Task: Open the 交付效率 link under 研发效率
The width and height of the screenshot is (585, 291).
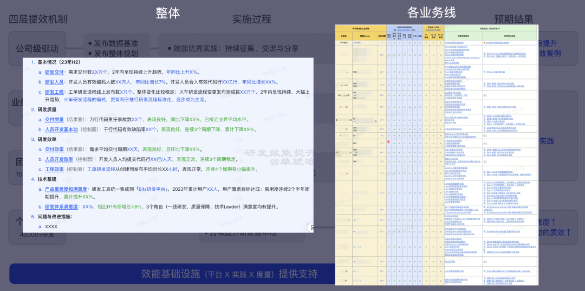Action: (55, 149)
